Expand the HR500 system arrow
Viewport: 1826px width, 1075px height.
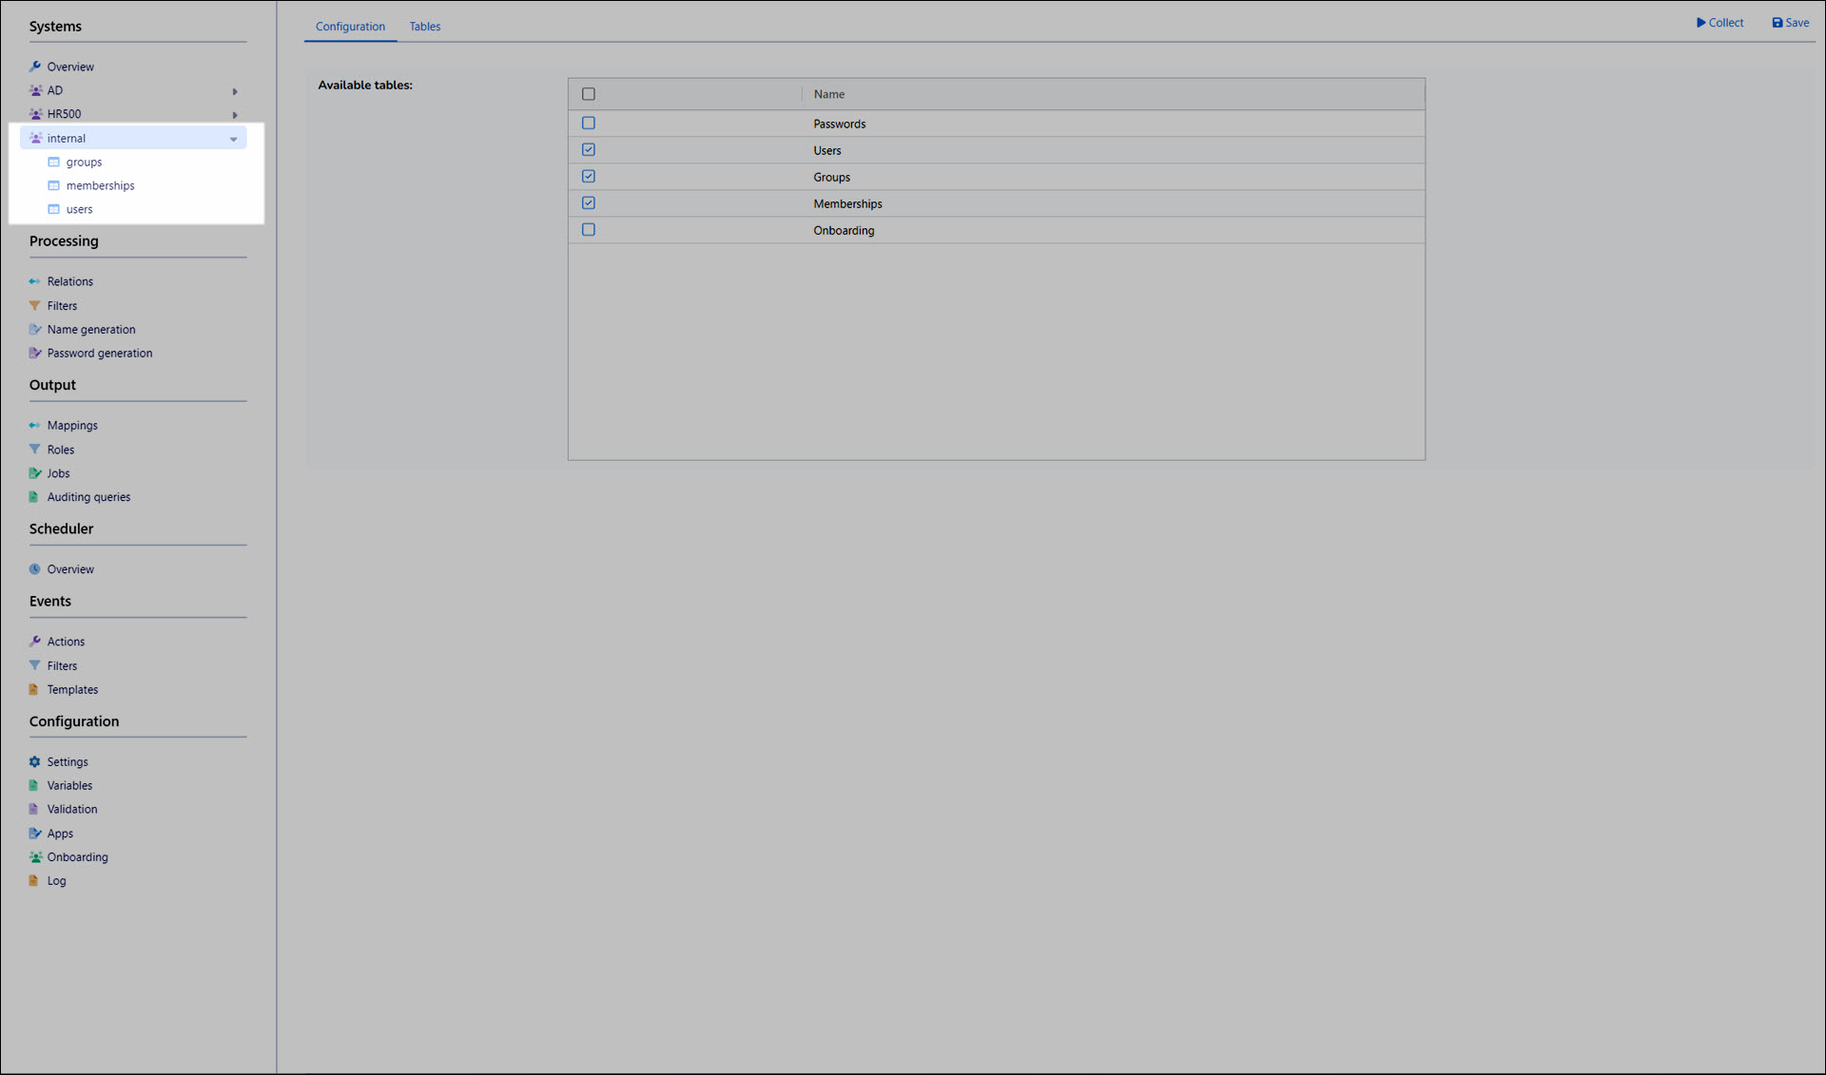point(235,115)
